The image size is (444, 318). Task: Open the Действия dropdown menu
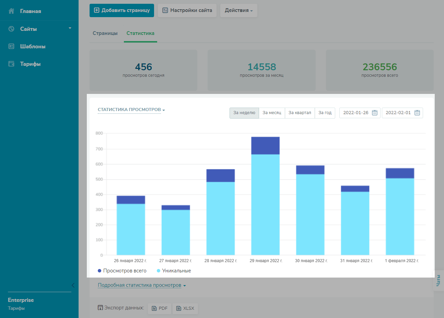238,10
